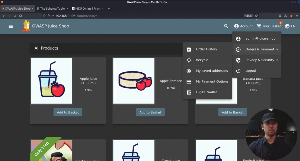The image size is (300, 161).
Task: Click the Orders & Payment checkmark icon
Action: click(x=238, y=49)
